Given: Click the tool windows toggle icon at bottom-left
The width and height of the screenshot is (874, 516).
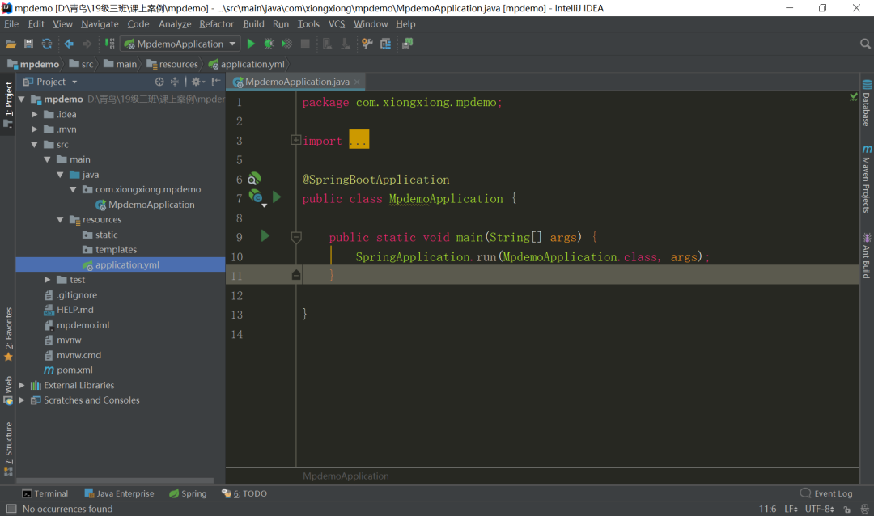Looking at the screenshot, I should [x=11, y=509].
